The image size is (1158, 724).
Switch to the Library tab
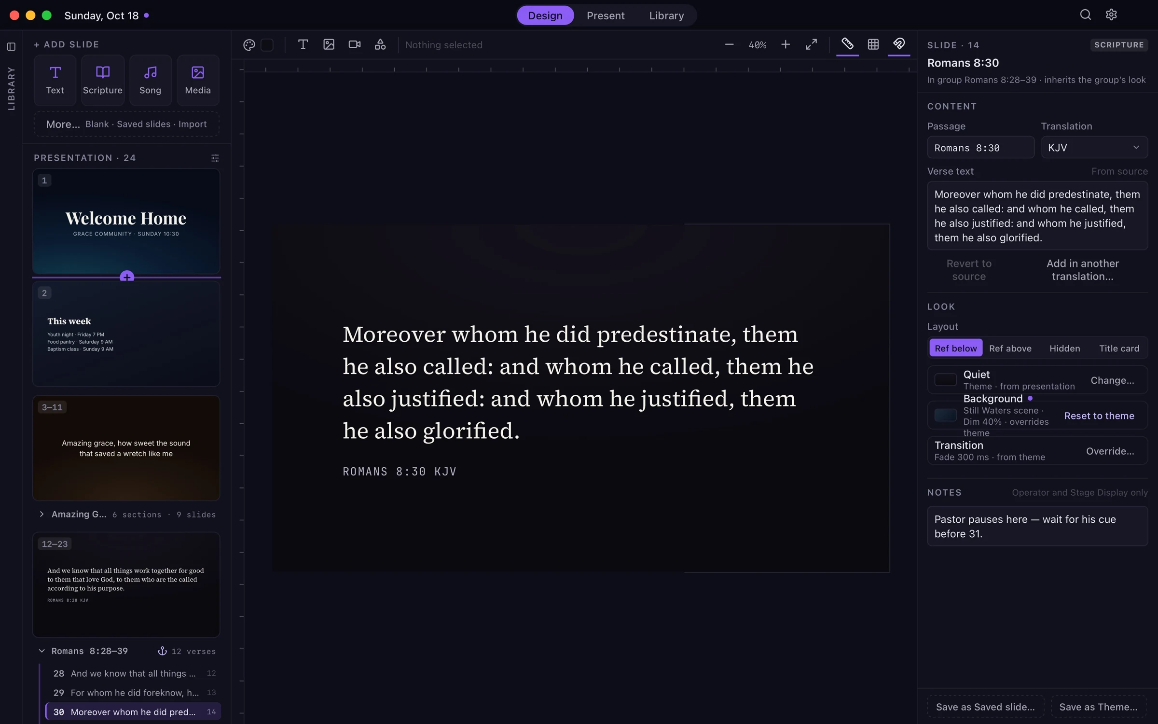[x=666, y=15]
